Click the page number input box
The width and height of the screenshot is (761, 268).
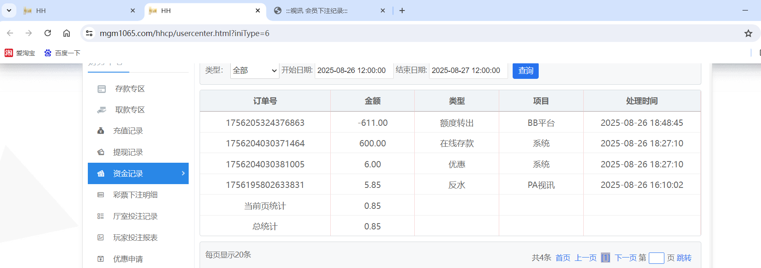(656, 258)
